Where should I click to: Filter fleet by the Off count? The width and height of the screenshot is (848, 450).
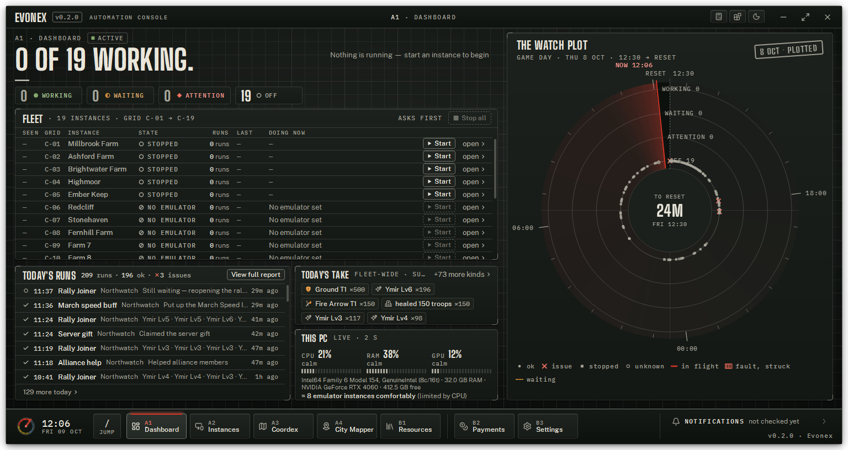[269, 95]
